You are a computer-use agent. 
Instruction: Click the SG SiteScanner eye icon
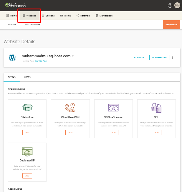(113, 108)
